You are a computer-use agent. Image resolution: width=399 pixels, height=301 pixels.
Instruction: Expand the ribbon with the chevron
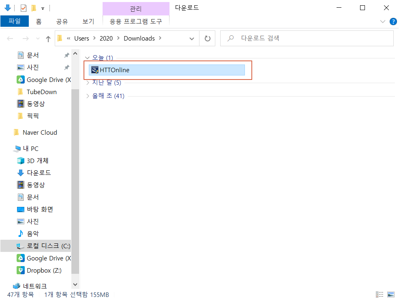pos(382,21)
